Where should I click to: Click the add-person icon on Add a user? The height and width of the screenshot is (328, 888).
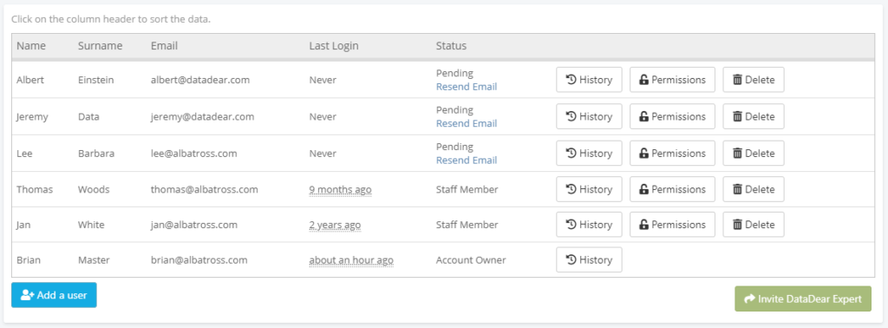[28, 295]
